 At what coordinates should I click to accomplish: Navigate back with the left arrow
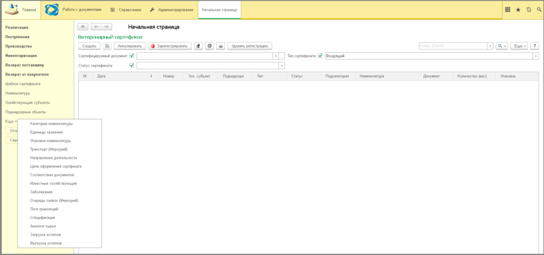(96, 26)
